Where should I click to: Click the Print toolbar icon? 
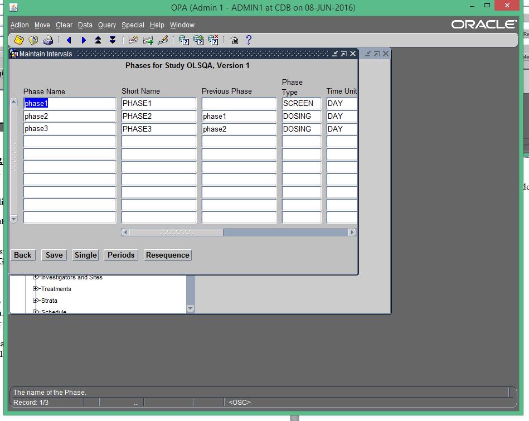pos(48,40)
